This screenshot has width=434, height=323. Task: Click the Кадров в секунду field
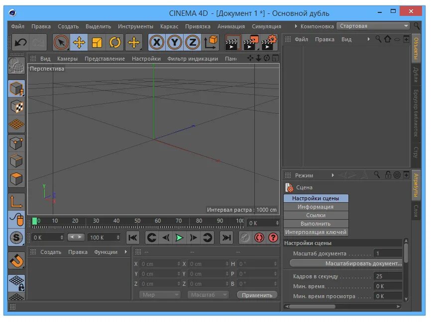388,276
